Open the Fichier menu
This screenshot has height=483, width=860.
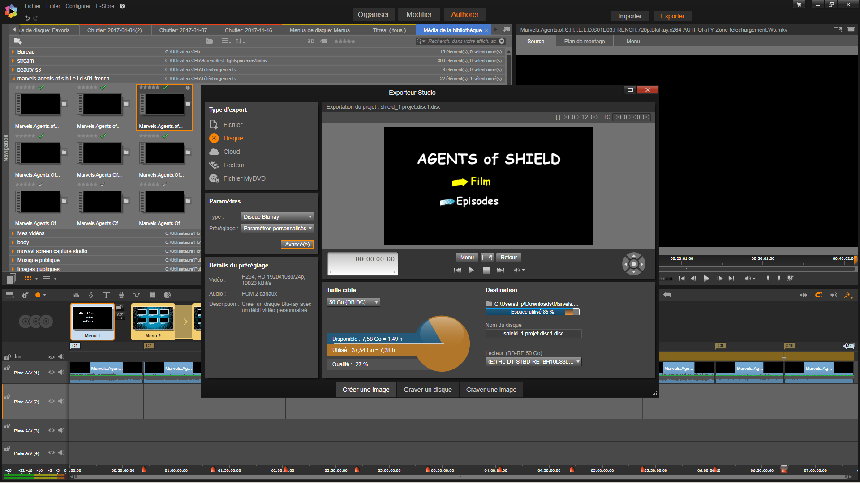pos(32,6)
